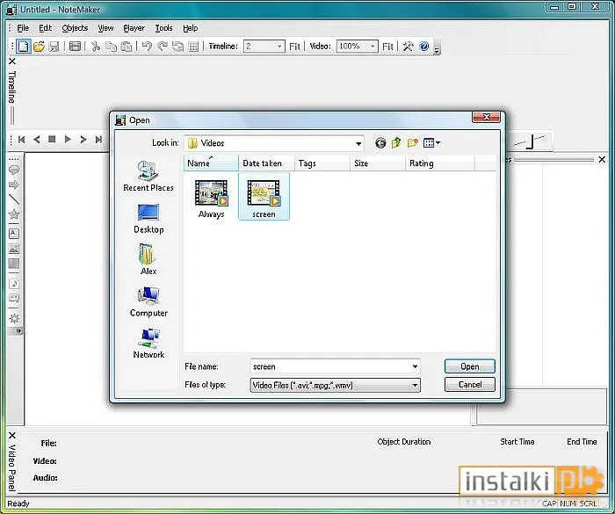Click the Undo arrow toolbar icon
The width and height of the screenshot is (615, 514).
click(147, 47)
